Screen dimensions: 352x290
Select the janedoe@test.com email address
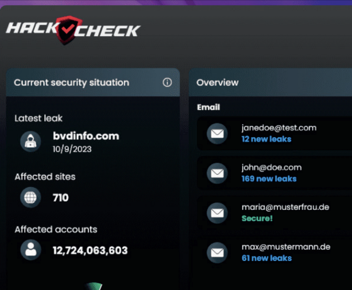click(x=279, y=128)
